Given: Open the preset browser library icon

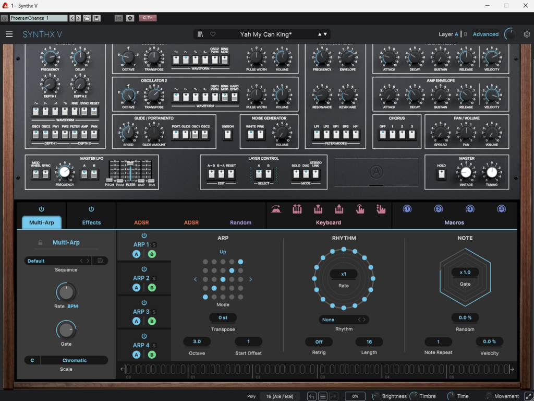Looking at the screenshot, I should click(200, 34).
